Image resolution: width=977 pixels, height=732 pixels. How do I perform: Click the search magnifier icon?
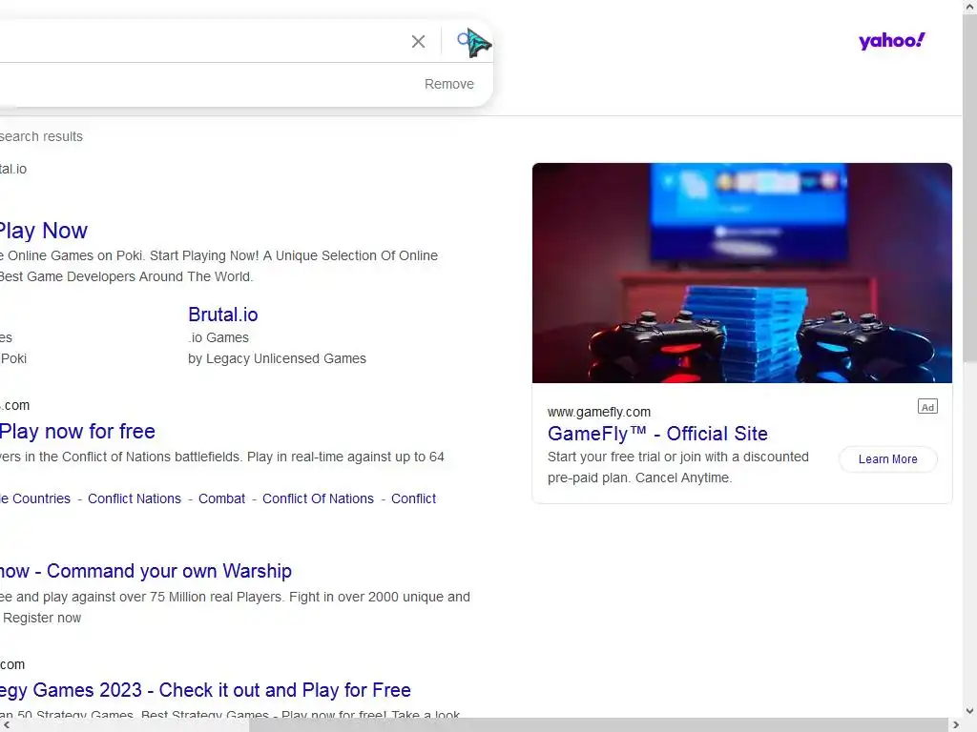tap(465, 41)
